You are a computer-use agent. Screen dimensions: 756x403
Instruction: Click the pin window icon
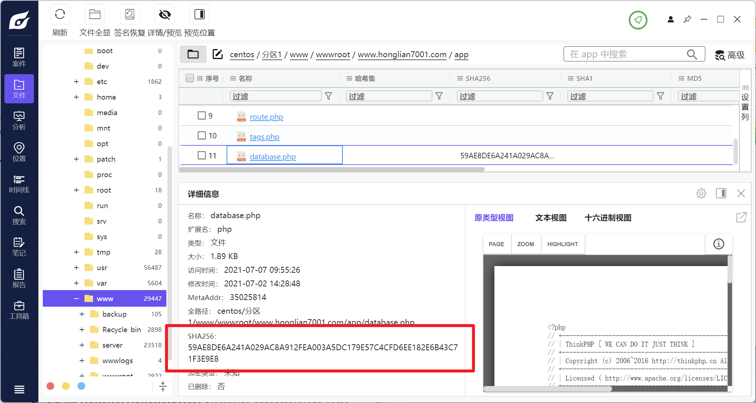pyautogui.click(x=687, y=19)
